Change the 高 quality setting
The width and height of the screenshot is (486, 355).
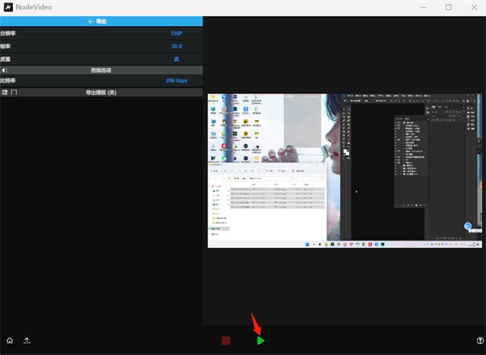(176, 58)
